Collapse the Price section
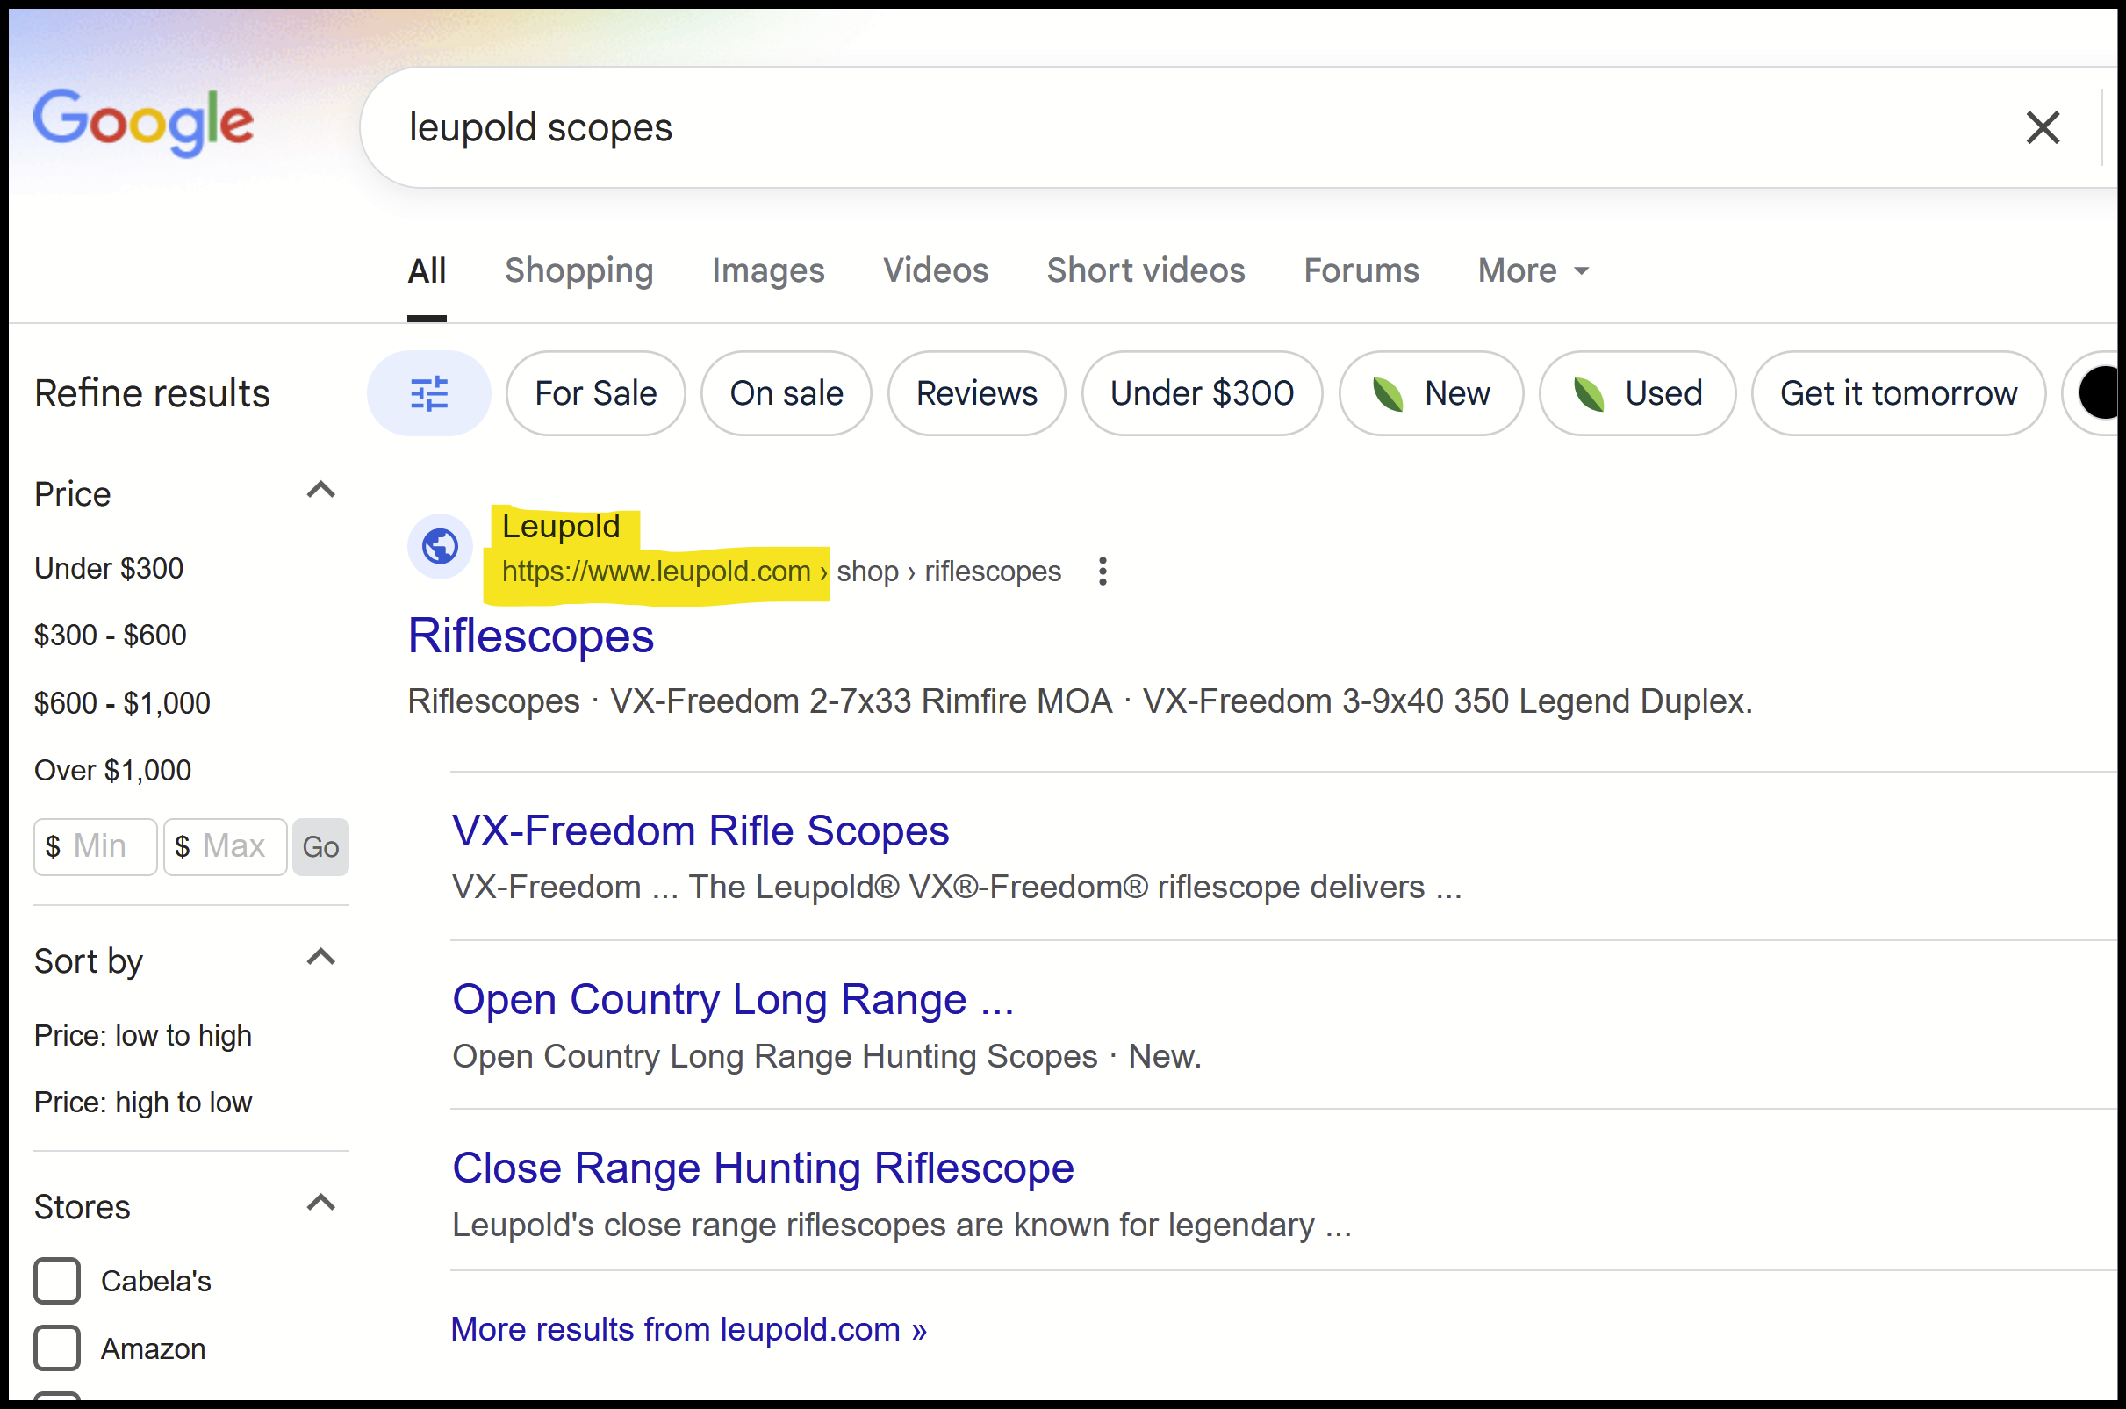 [x=320, y=491]
